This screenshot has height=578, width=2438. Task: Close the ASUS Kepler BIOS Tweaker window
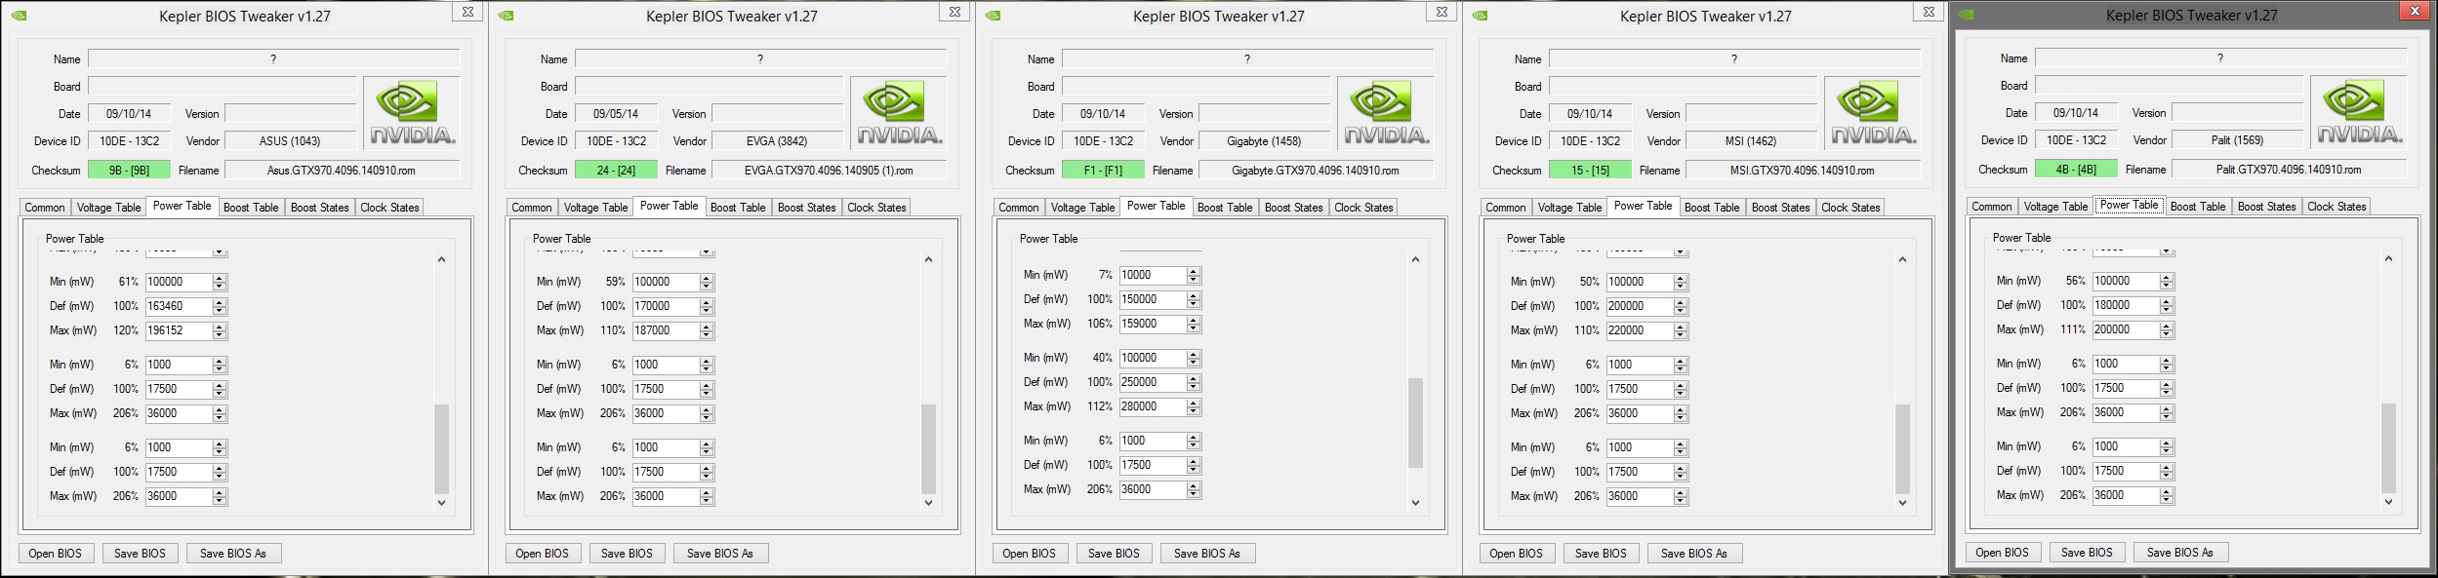(x=467, y=12)
